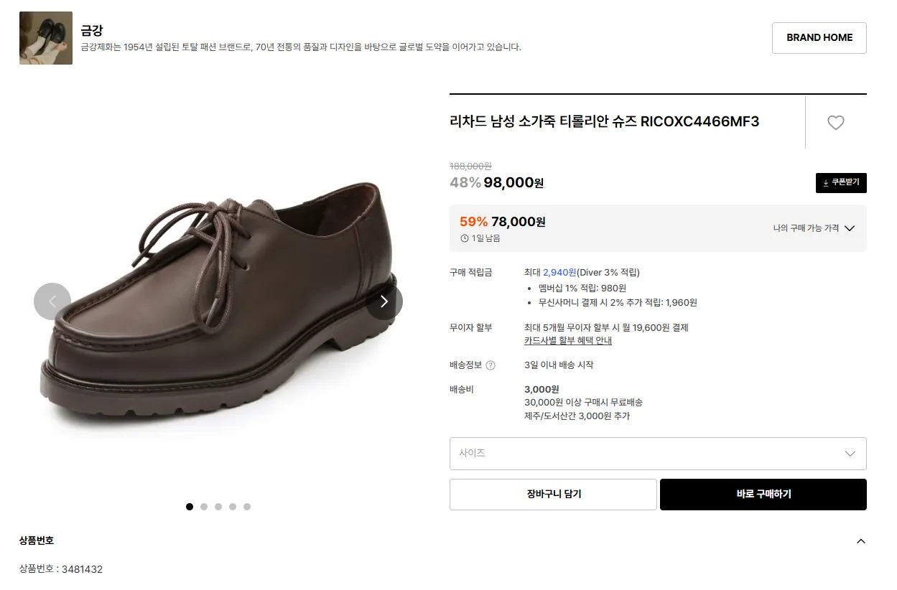Click the 쿠폰받기 coupon download button

pos(841,183)
